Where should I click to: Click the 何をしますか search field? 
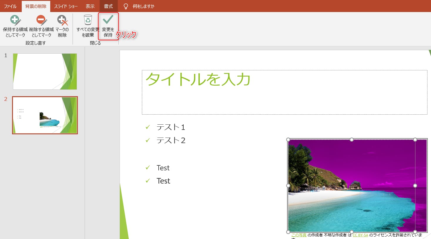tap(143, 6)
